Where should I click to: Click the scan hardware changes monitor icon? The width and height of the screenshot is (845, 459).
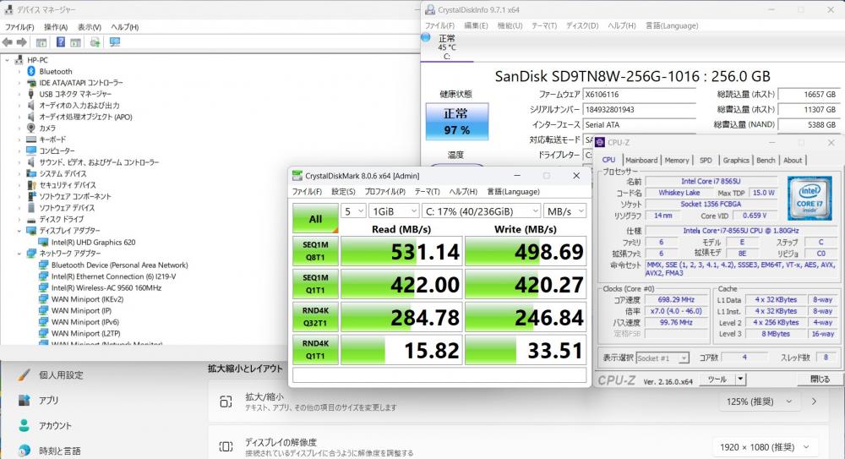click(x=114, y=42)
